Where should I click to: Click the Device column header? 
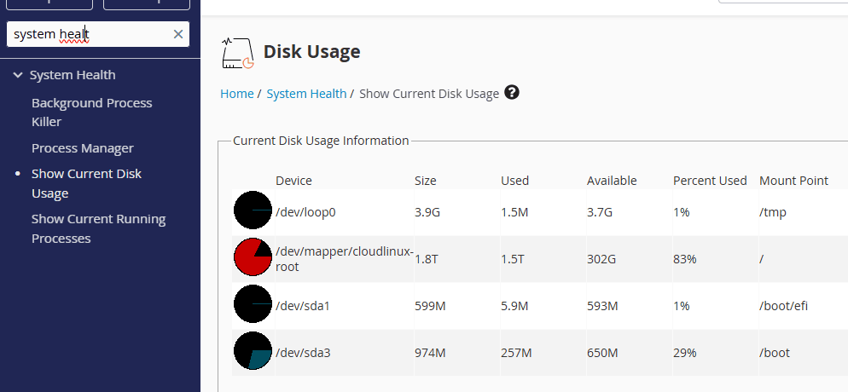(x=293, y=181)
